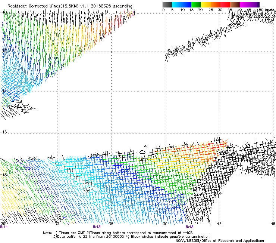
Task: Click the 42 longitude axis label at bottom
Action: click(219, 224)
